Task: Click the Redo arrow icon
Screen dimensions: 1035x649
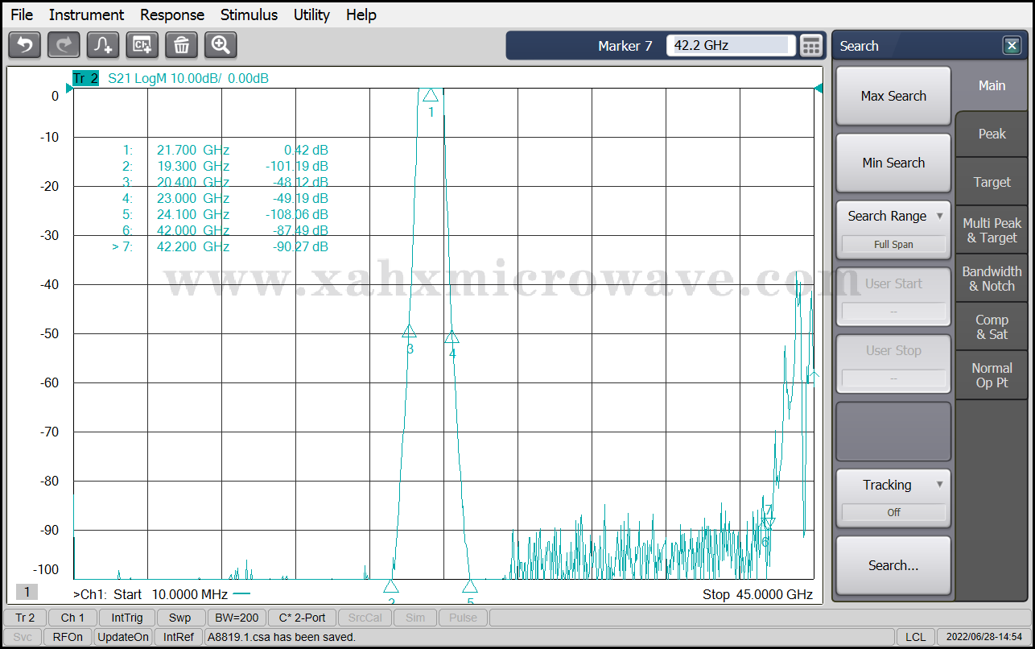Action: click(x=64, y=45)
